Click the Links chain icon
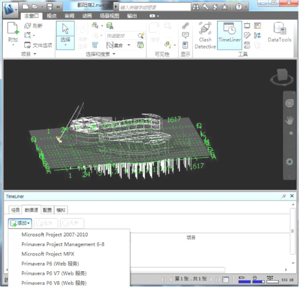The width and height of the screenshot is (299, 287). 186,26
